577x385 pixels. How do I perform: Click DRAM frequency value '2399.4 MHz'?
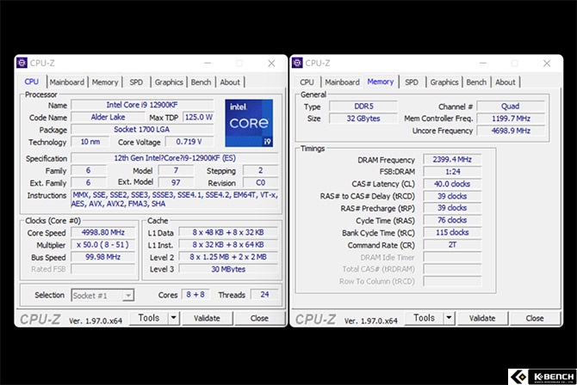[x=452, y=160]
